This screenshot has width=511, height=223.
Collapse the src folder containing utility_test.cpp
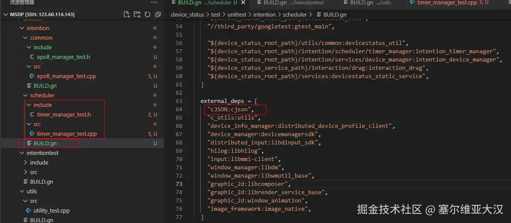click(25, 201)
